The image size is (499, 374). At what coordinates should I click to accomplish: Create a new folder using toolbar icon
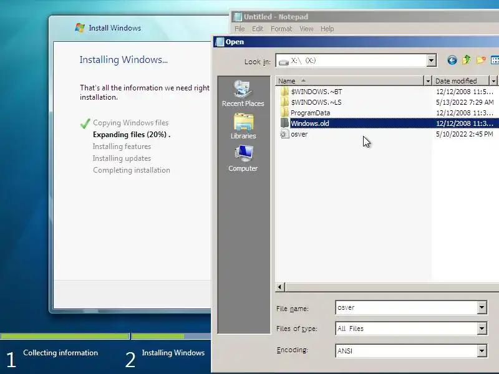(x=481, y=60)
